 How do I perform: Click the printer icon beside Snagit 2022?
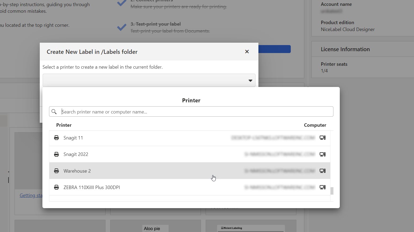click(56, 154)
